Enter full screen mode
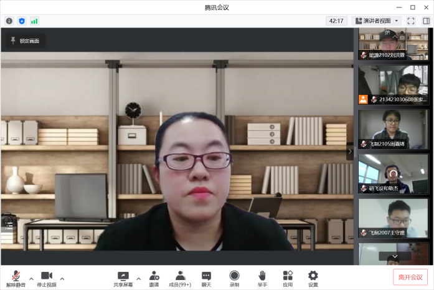The height and width of the screenshot is (290, 434). pyautogui.click(x=411, y=21)
